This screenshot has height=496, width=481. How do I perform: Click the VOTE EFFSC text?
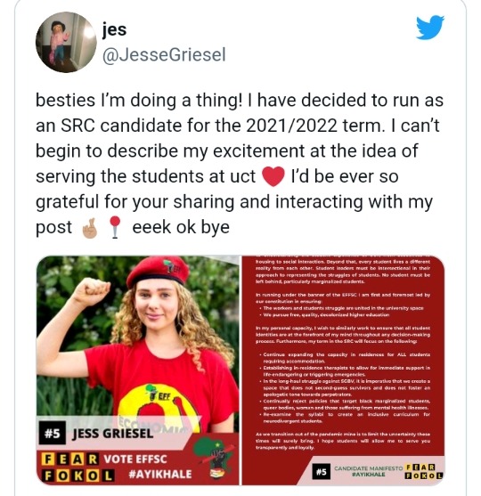pos(135,459)
